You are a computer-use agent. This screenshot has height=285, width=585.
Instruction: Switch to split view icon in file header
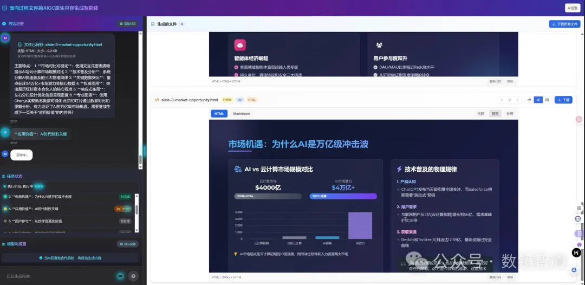click(x=547, y=100)
